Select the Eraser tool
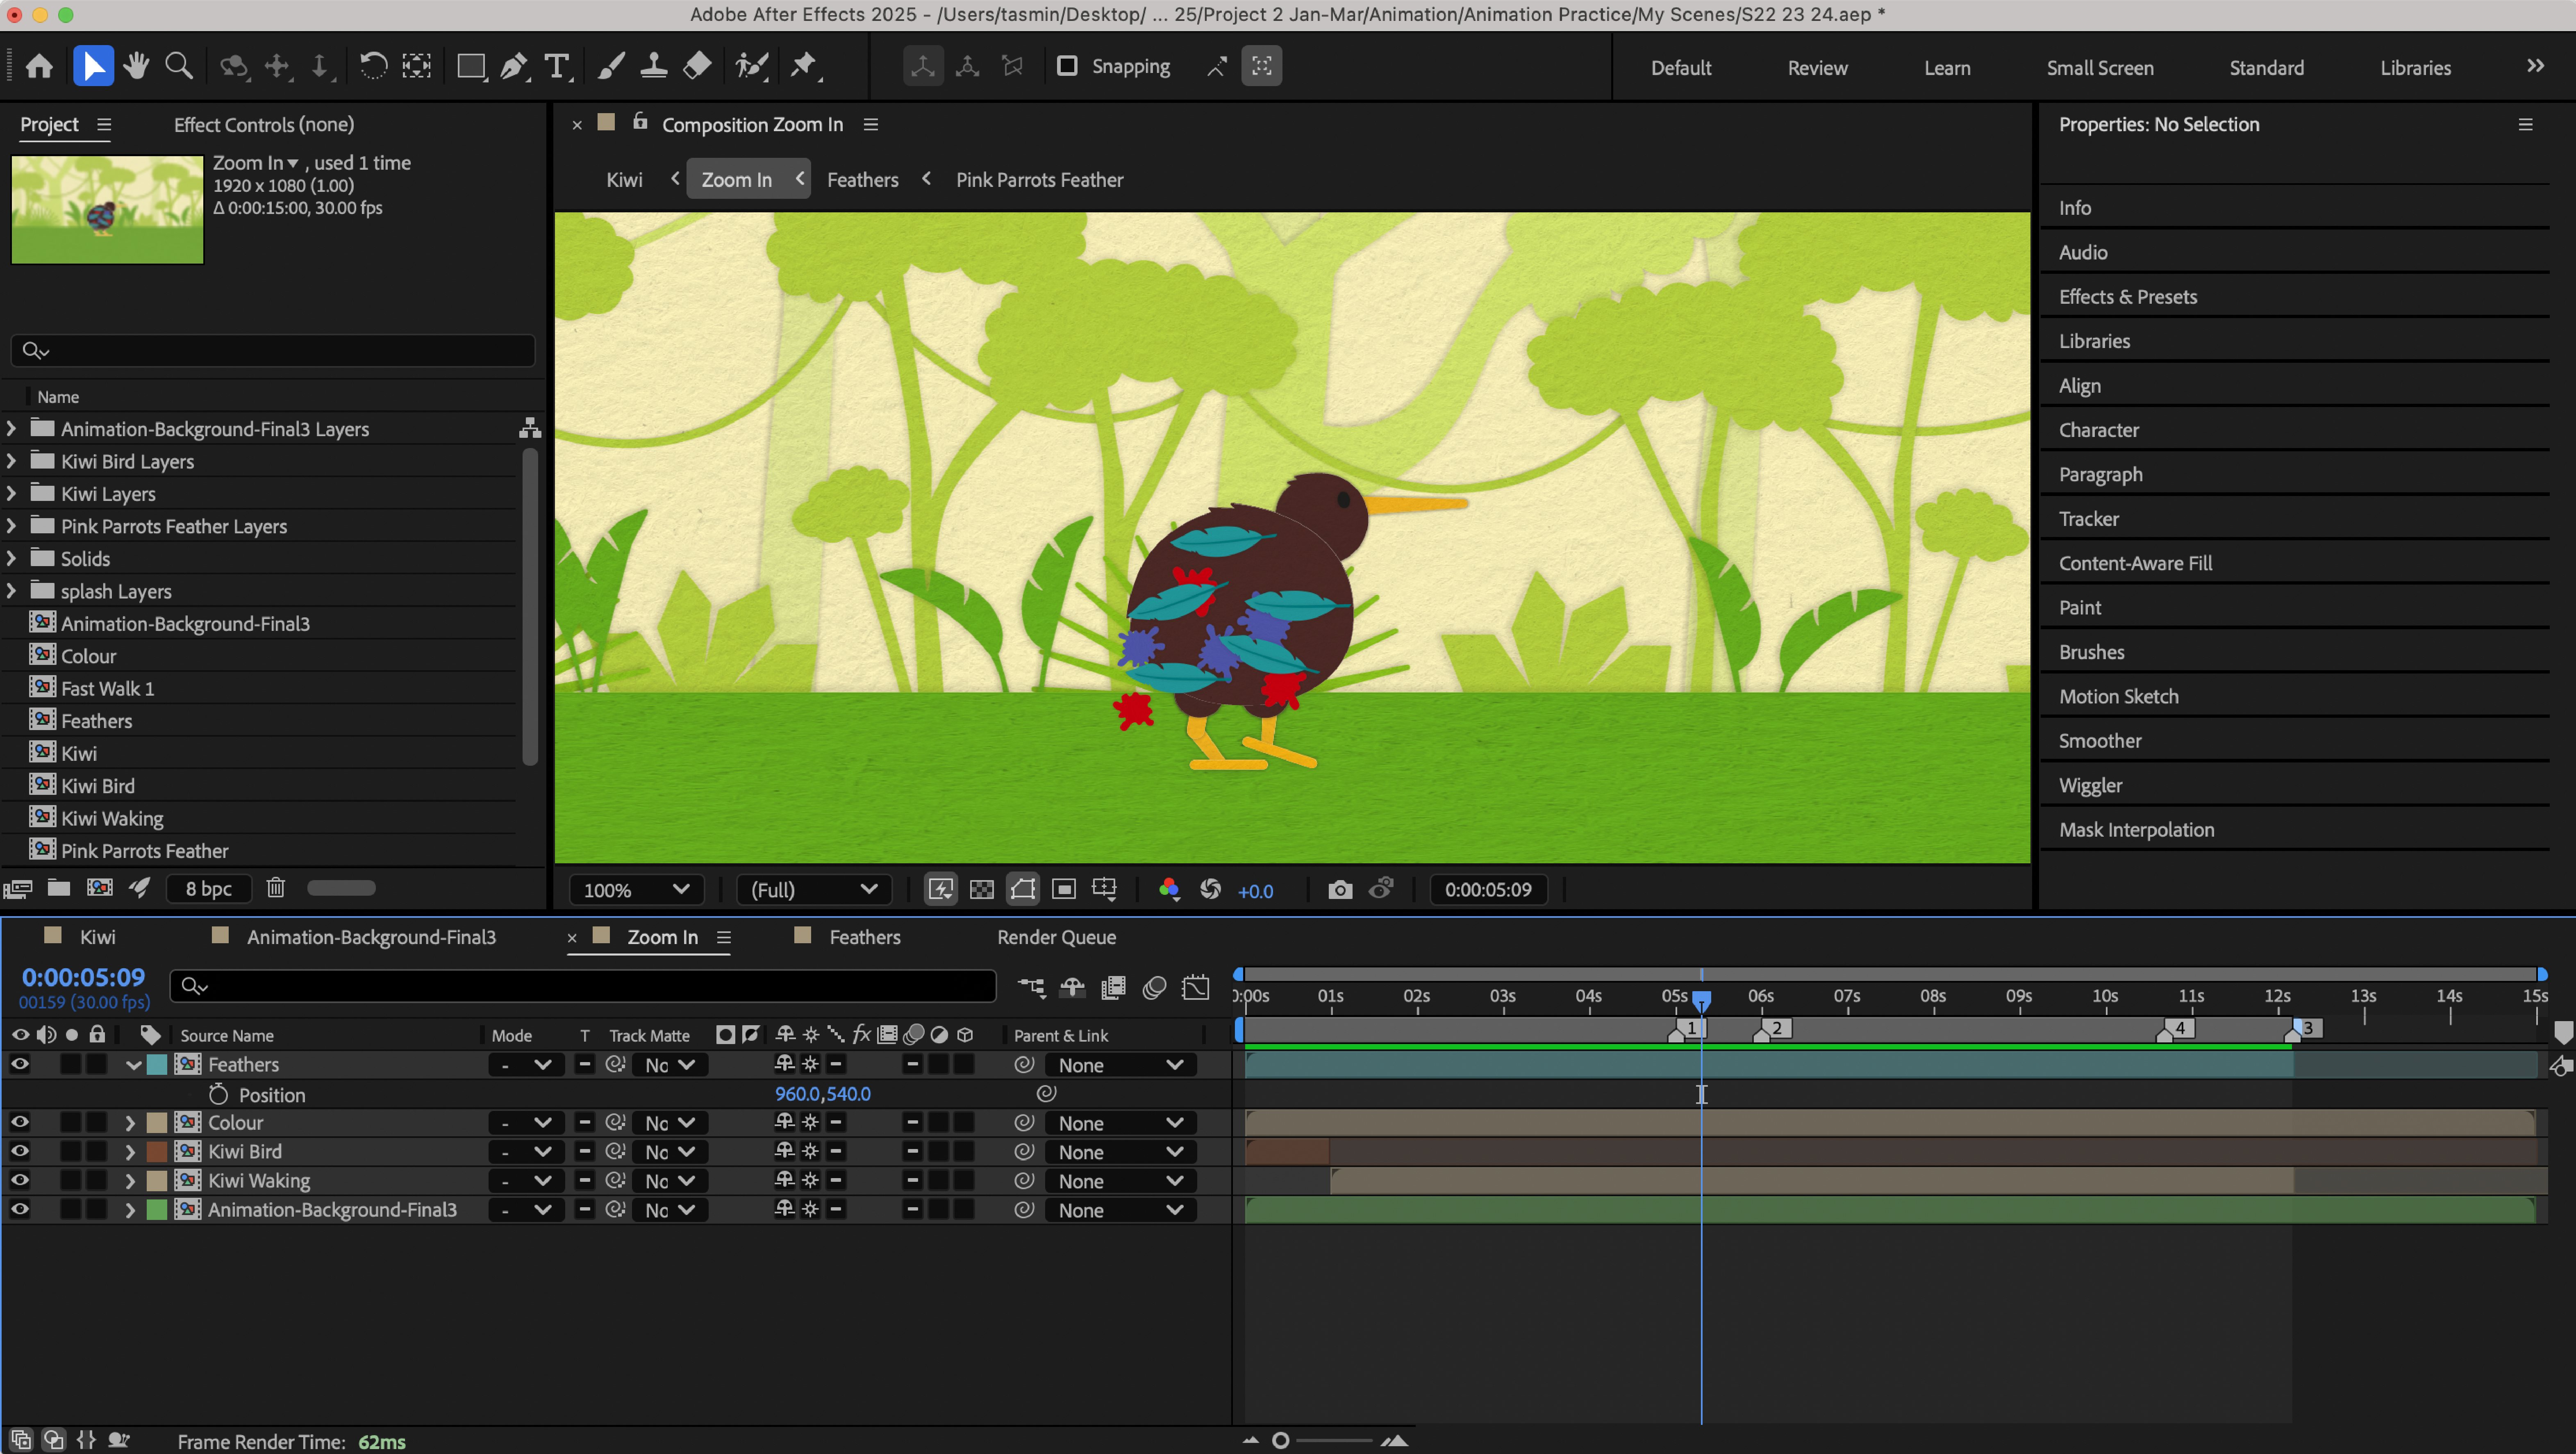This screenshot has width=2576, height=1454. pyautogui.click(x=697, y=67)
